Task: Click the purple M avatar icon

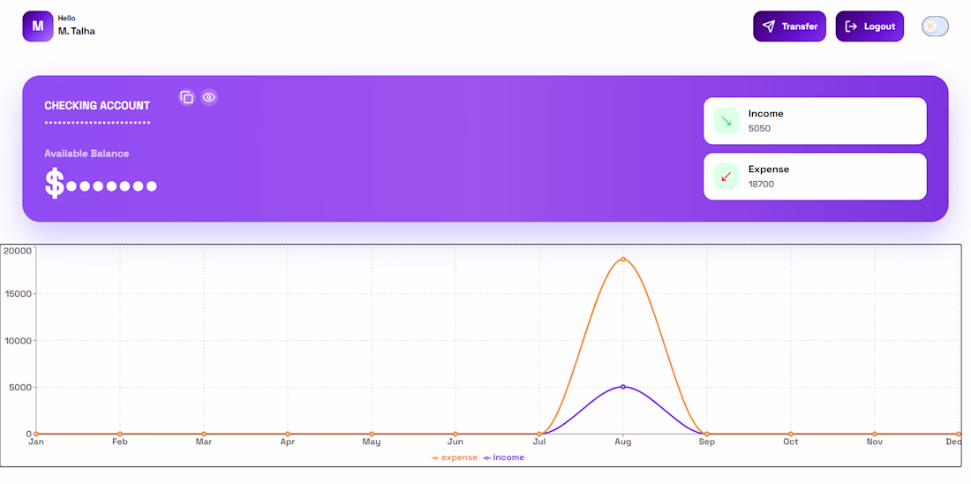Action: 38,26
